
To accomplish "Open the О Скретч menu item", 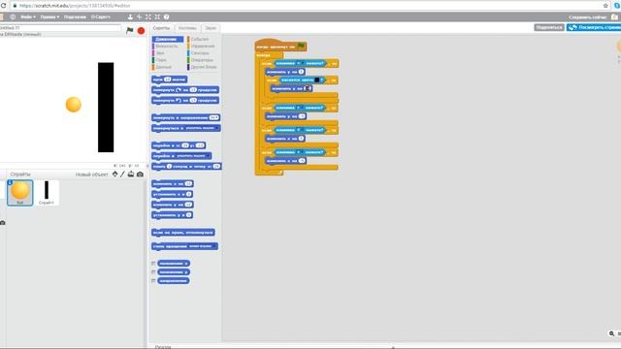I will [x=101, y=17].
